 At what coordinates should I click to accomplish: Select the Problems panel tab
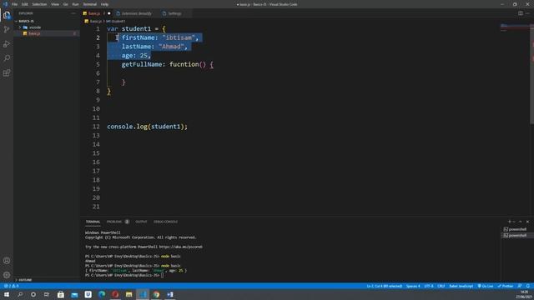point(118,222)
